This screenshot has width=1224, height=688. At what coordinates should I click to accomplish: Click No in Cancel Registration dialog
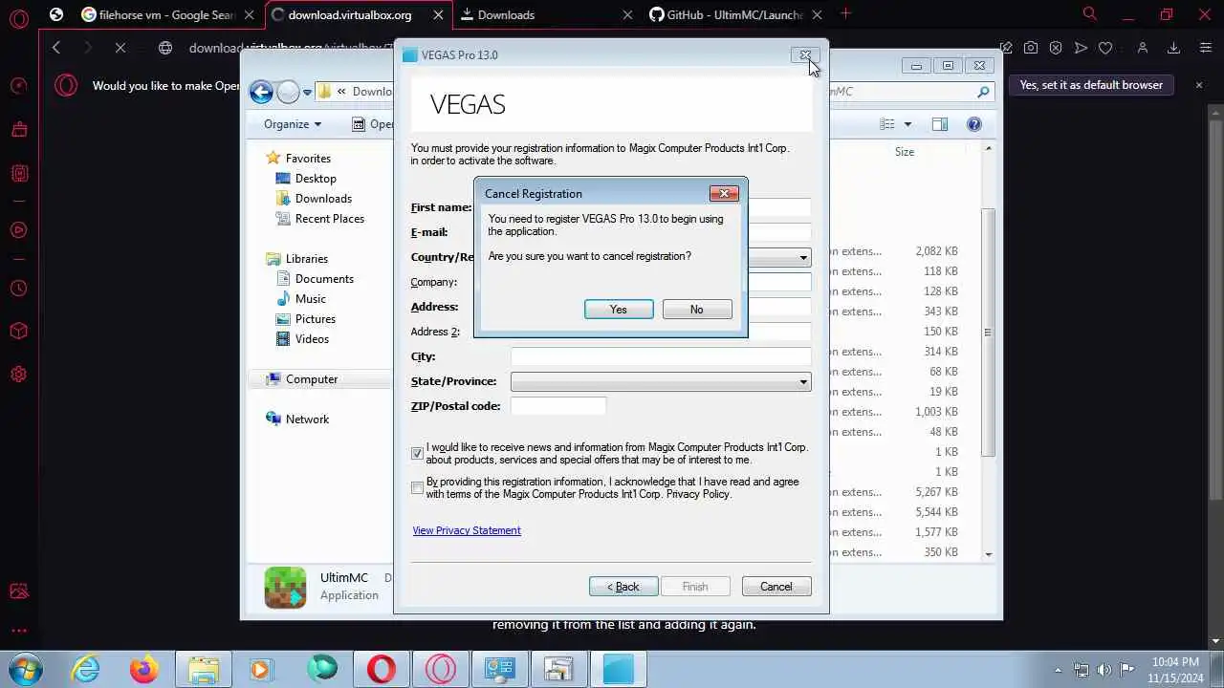(696, 310)
